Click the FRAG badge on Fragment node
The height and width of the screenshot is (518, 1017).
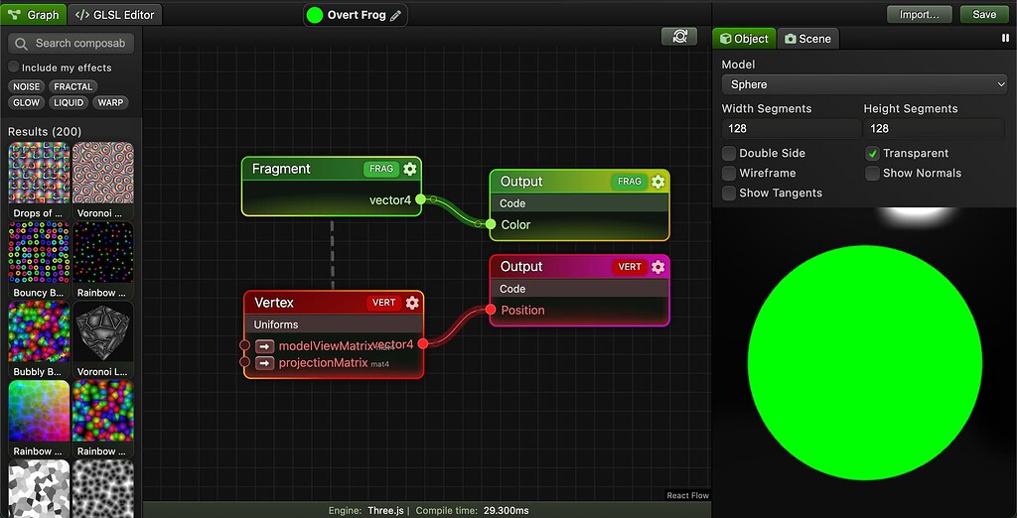coord(380,170)
